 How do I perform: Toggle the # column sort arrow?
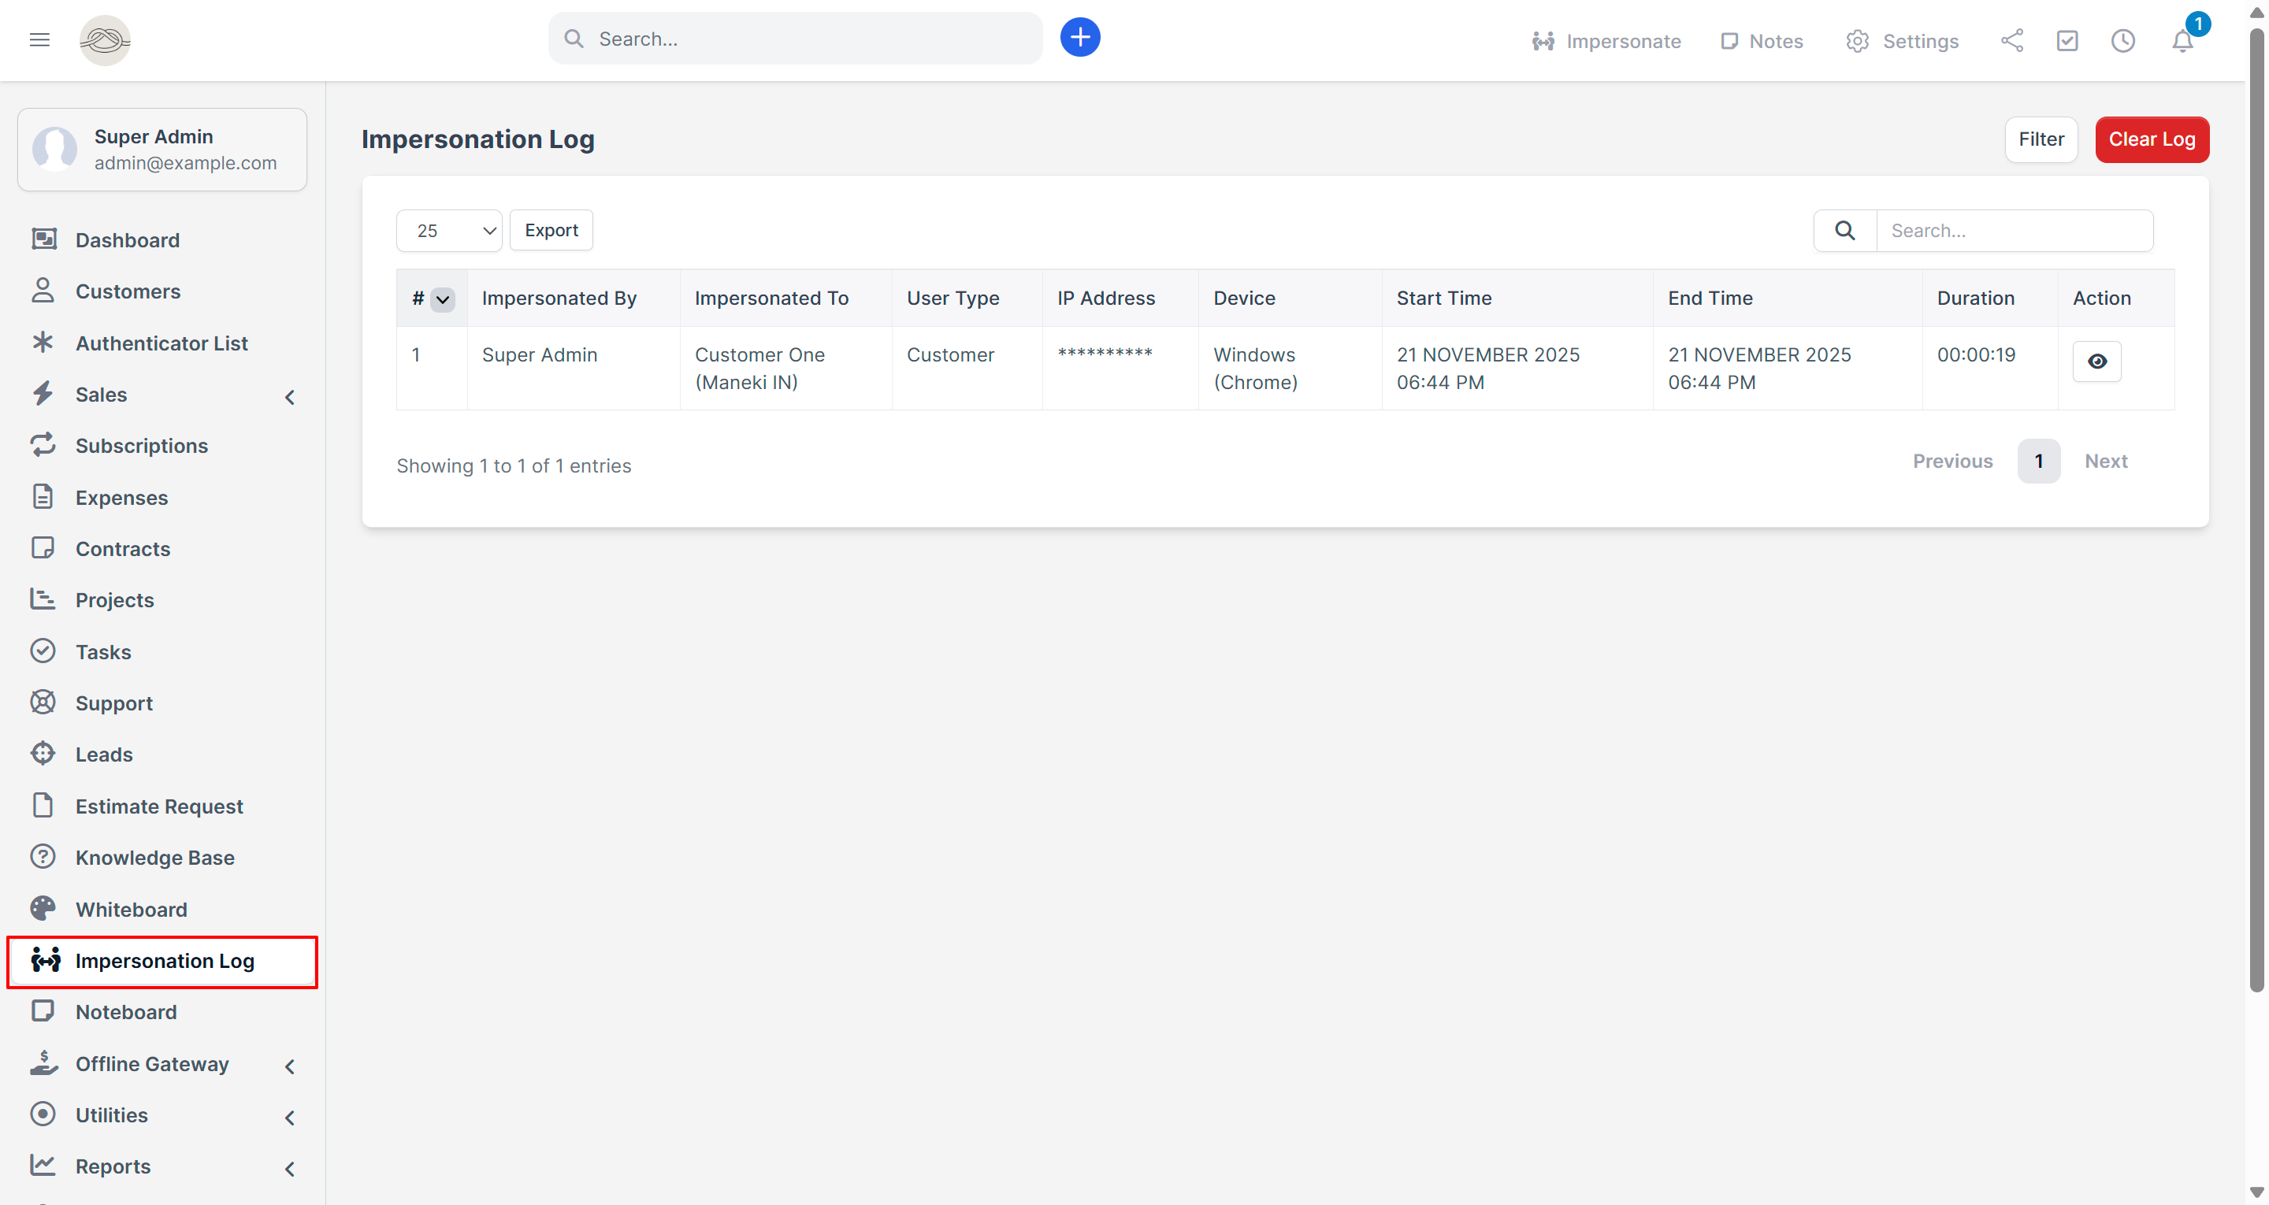(x=442, y=299)
